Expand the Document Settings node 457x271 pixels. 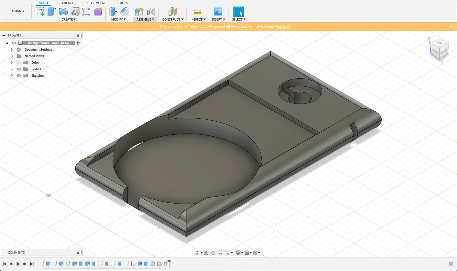click(12, 49)
